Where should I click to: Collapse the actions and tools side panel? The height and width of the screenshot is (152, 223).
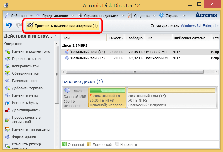55,36
